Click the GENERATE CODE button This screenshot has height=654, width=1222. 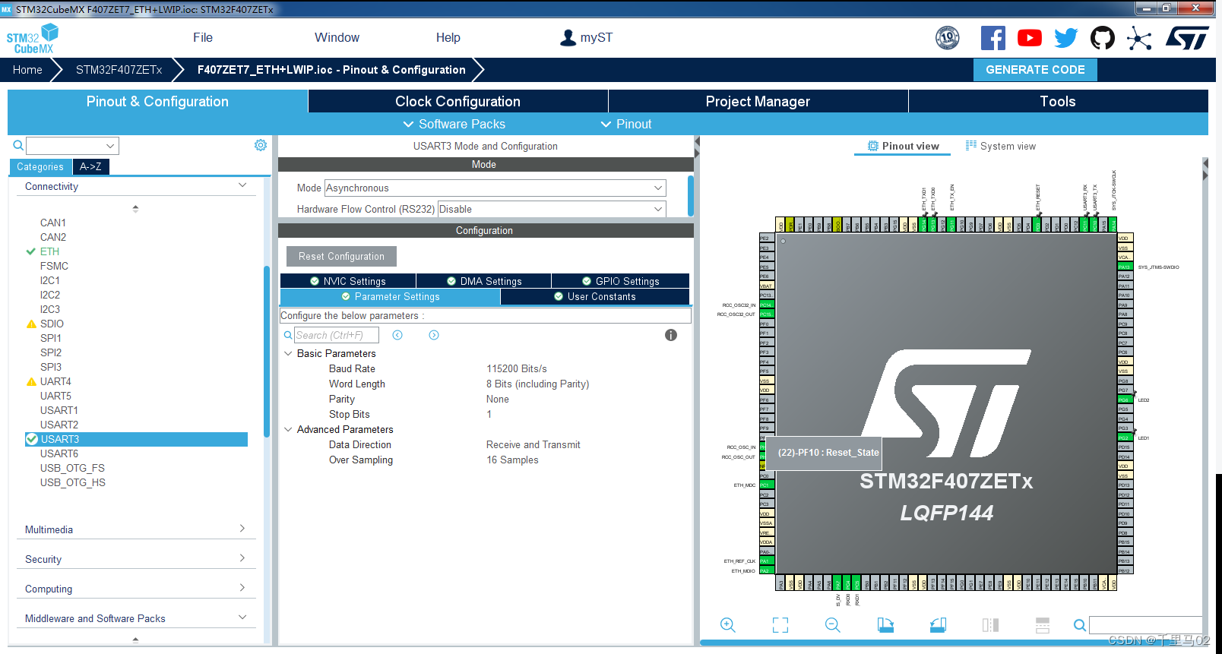pyautogui.click(x=1035, y=69)
